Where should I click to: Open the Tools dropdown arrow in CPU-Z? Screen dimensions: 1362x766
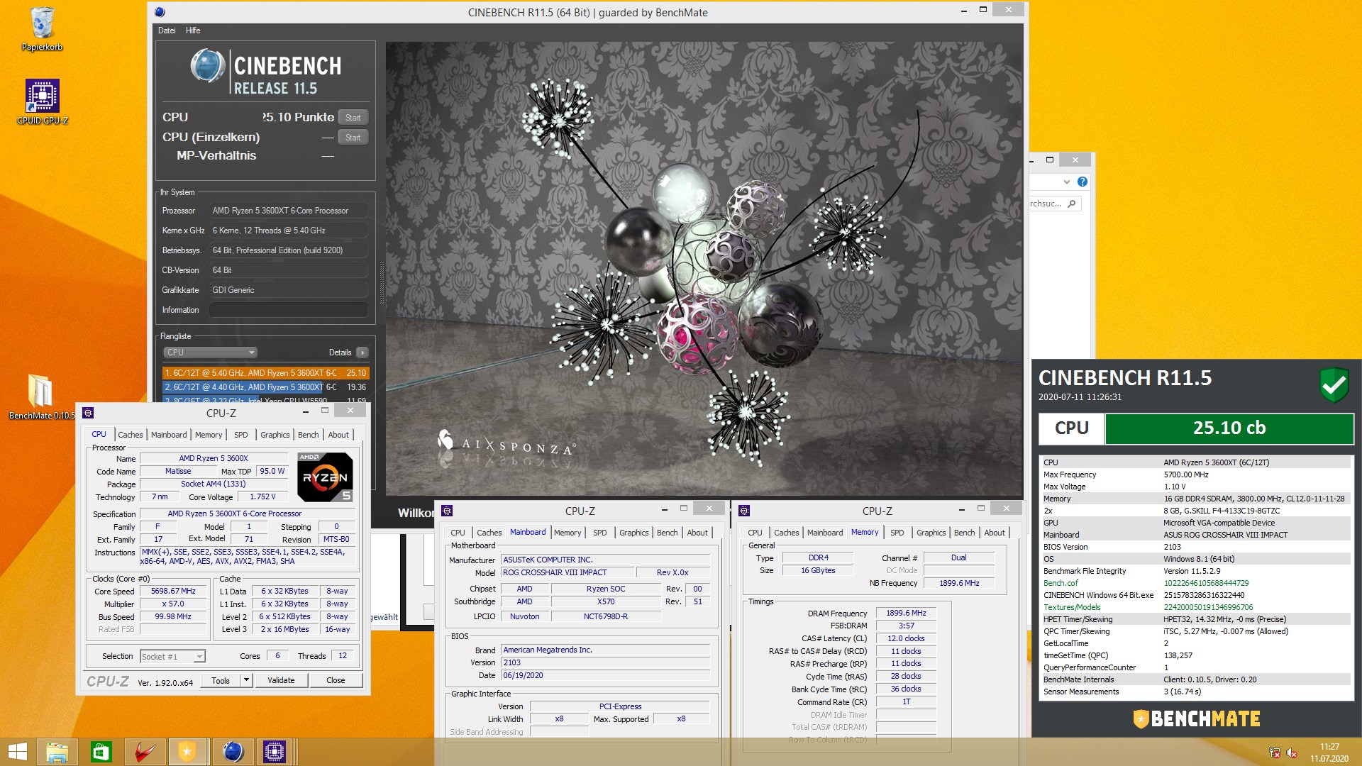(x=247, y=680)
